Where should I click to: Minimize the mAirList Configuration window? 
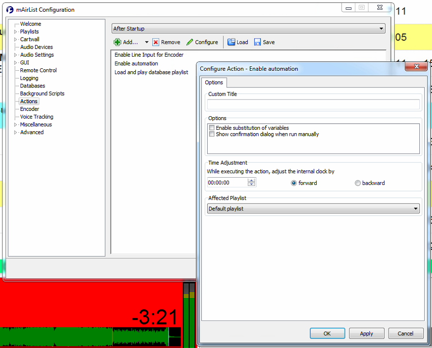pos(348,8)
